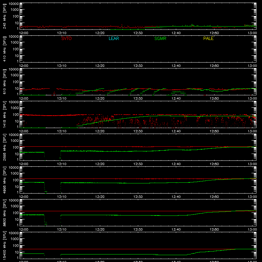This screenshot has width=262, height=262.
Task: Click 12:30 tick under the 1415 MHz plot
Action: [138, 131]
